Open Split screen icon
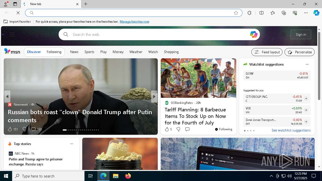322x181 pixels. pos(262,13)
